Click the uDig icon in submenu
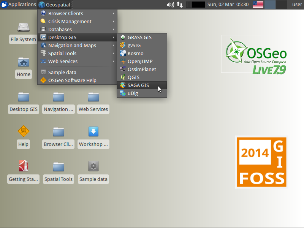This screenshot has width=304, height=228. tap(122, 93)
